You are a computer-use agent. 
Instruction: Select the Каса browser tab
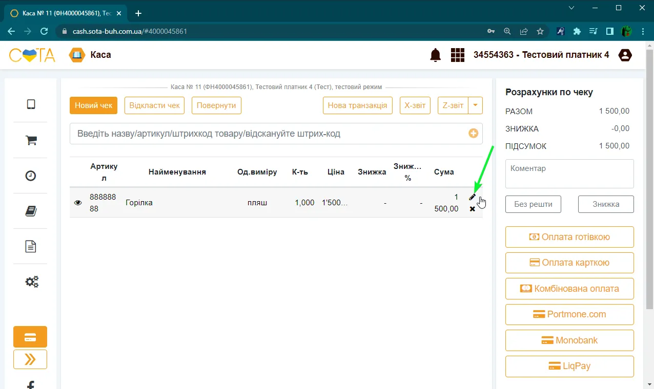[x=66, y=13]
